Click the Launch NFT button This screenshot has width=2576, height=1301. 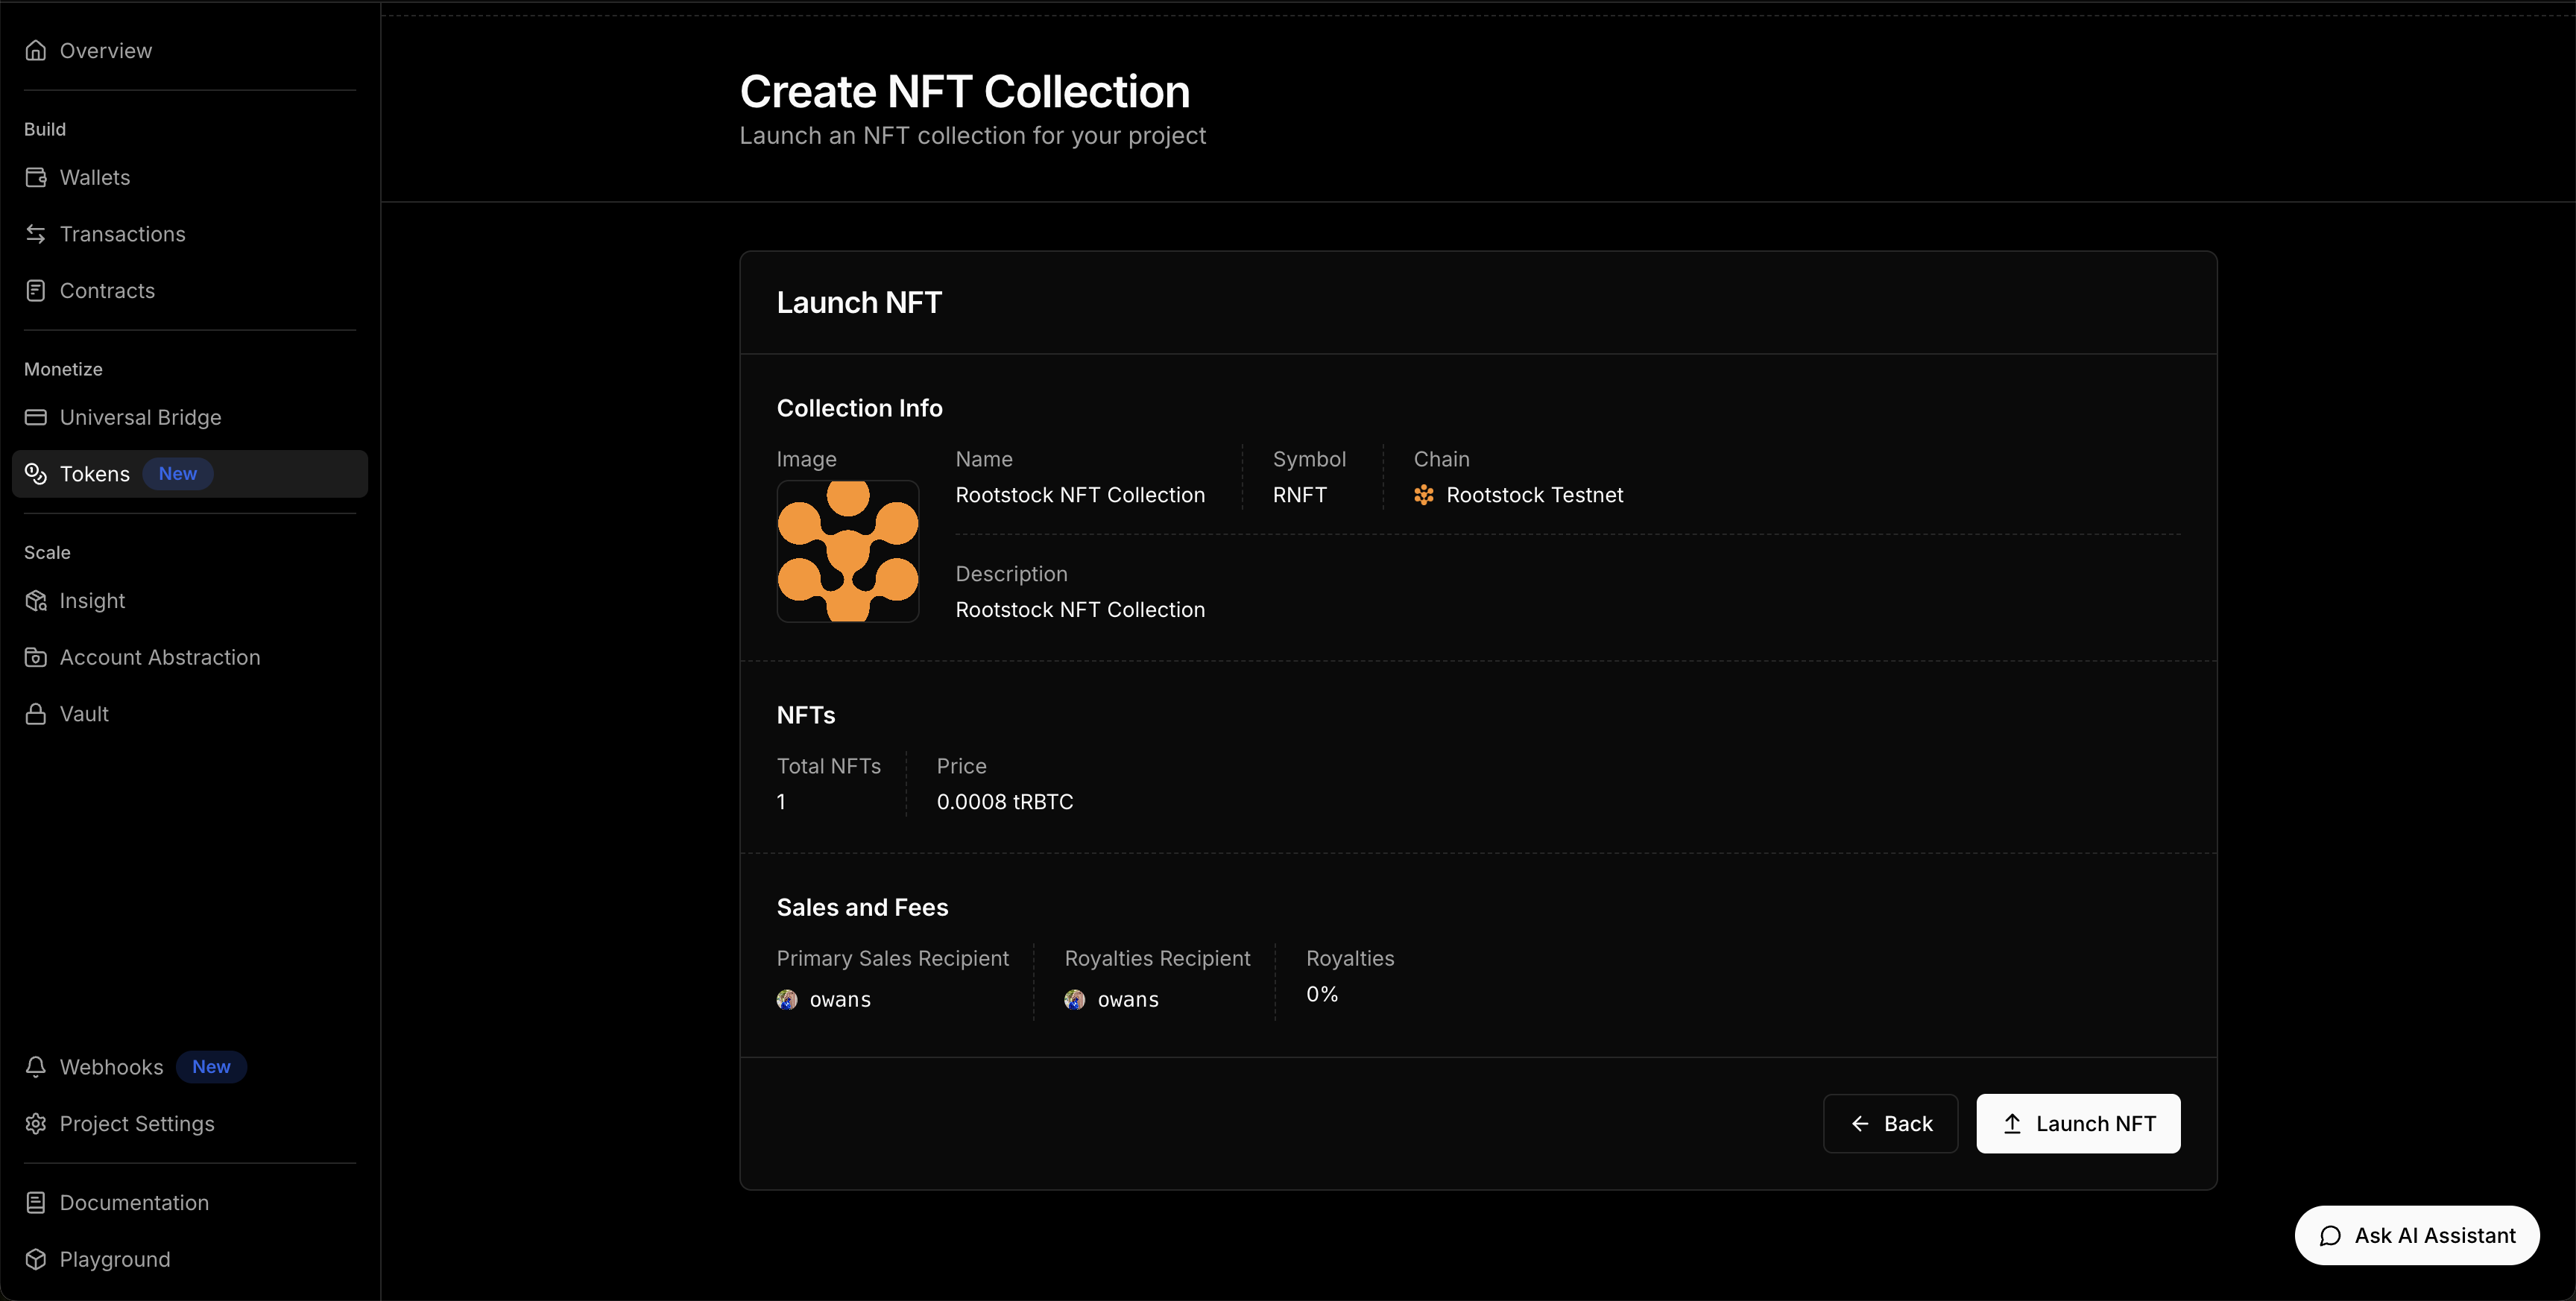(2077, 1123)
